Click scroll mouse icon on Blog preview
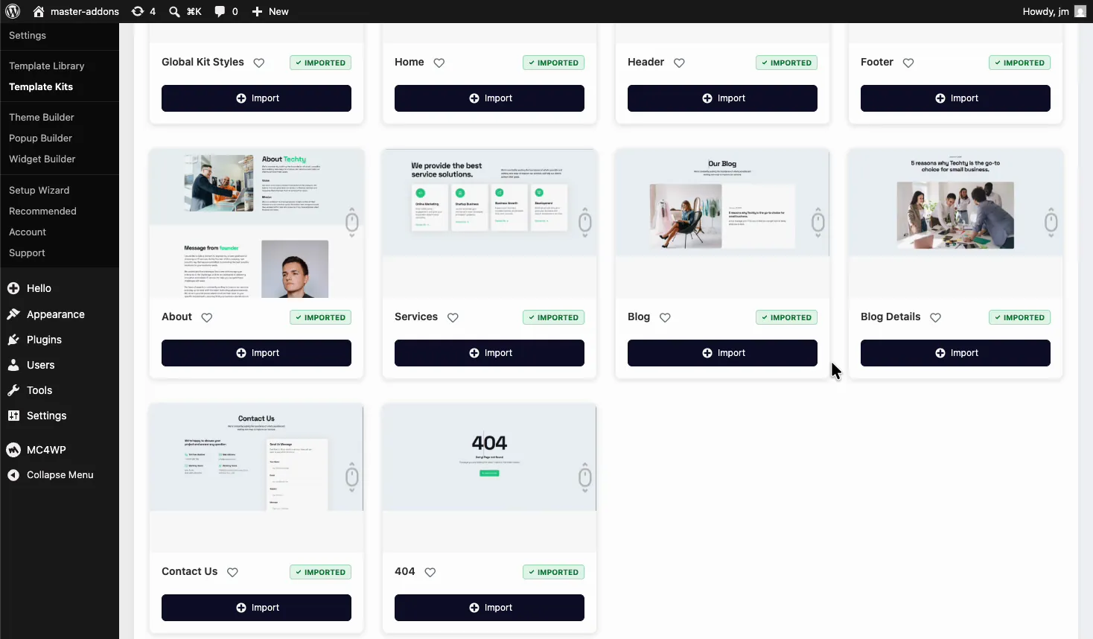 click(x=818, y=222)
